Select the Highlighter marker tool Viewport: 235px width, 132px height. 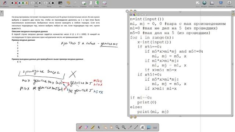coord(93,127)
